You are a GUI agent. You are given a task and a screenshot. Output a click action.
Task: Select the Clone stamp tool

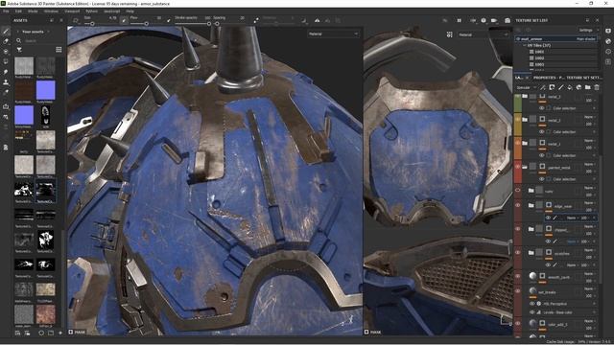(6, 82)
